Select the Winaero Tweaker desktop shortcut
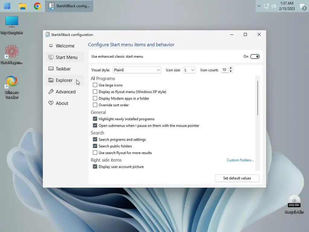Viewport: 309px width, 232px height. tap(12, 87)
